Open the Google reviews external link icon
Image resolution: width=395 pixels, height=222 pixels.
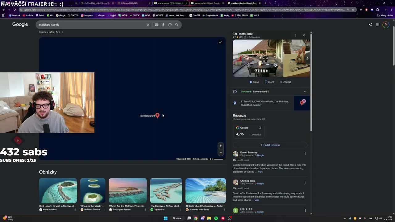pyautogui.click(x=260, y=128)
